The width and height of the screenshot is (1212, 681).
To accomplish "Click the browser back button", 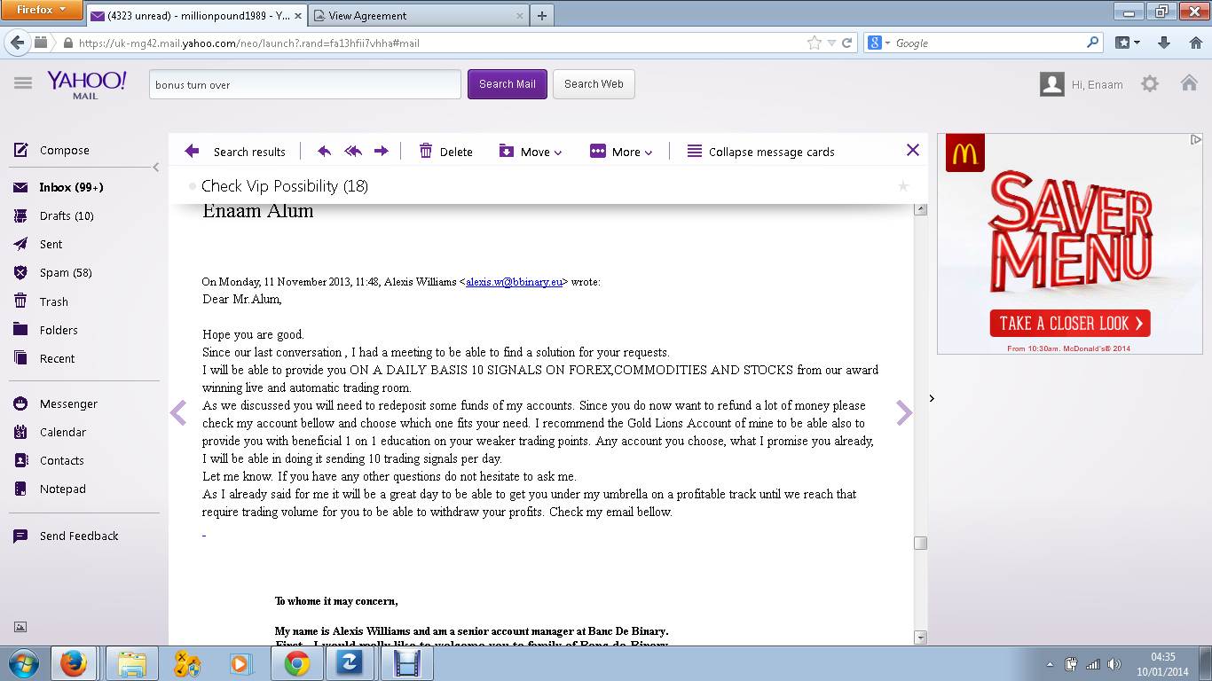I will point(17,43).
